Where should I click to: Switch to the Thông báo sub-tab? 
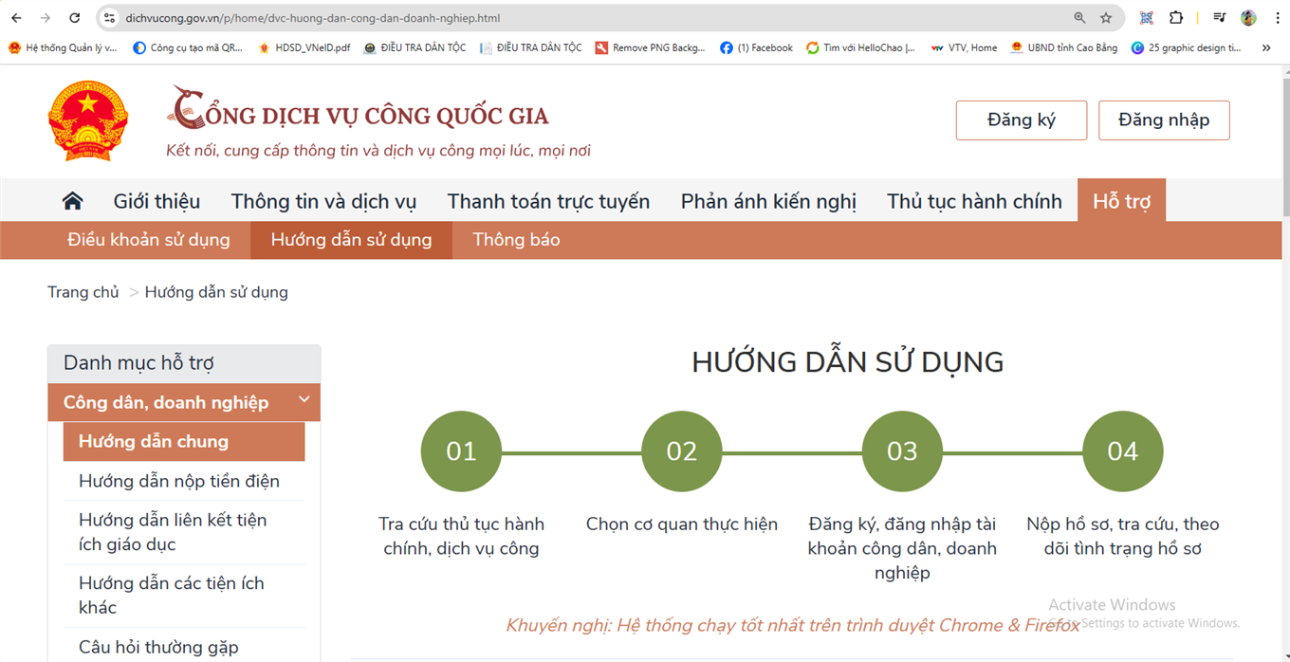(x=516, y=240)
